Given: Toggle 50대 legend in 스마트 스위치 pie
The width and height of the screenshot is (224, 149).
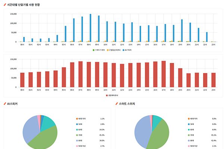Looking at the screenshot, I should tap(191, 124).
